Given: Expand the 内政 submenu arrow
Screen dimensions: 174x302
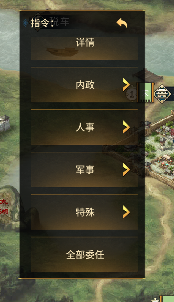Looking at the screenshot, I should pos(126,85).
